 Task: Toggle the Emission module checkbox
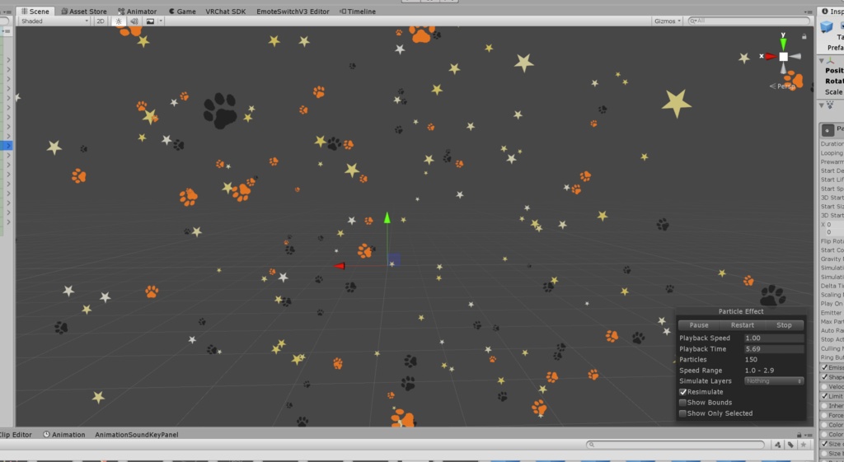point(824,367)
